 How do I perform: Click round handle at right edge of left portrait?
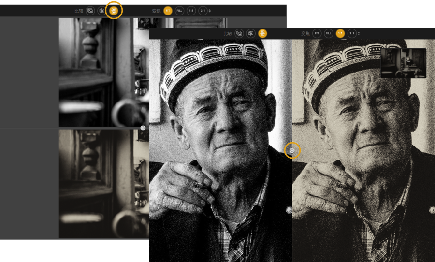point(289,210)
